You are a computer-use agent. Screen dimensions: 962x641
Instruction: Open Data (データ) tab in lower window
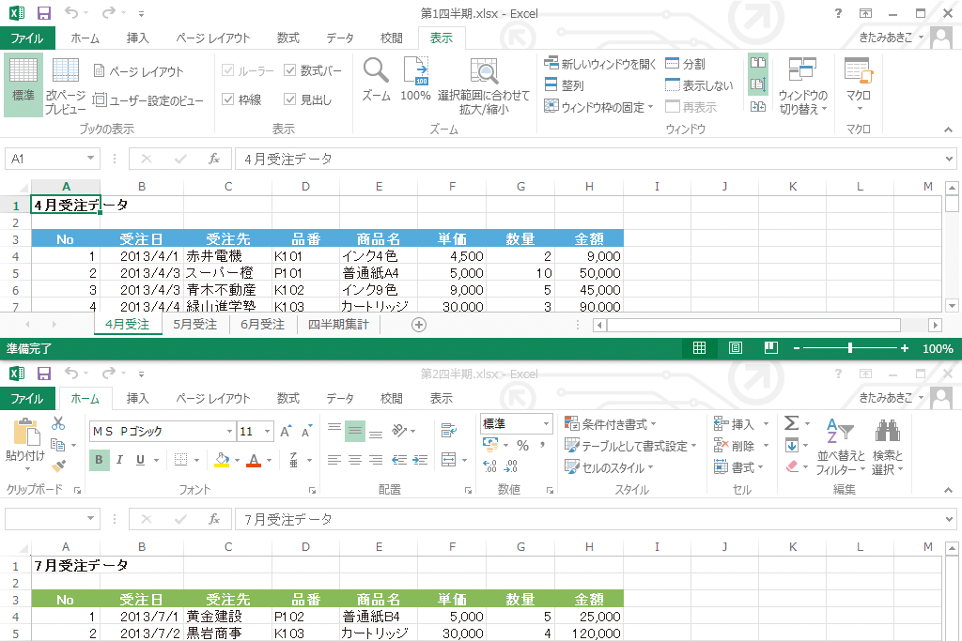coord(340,398)
